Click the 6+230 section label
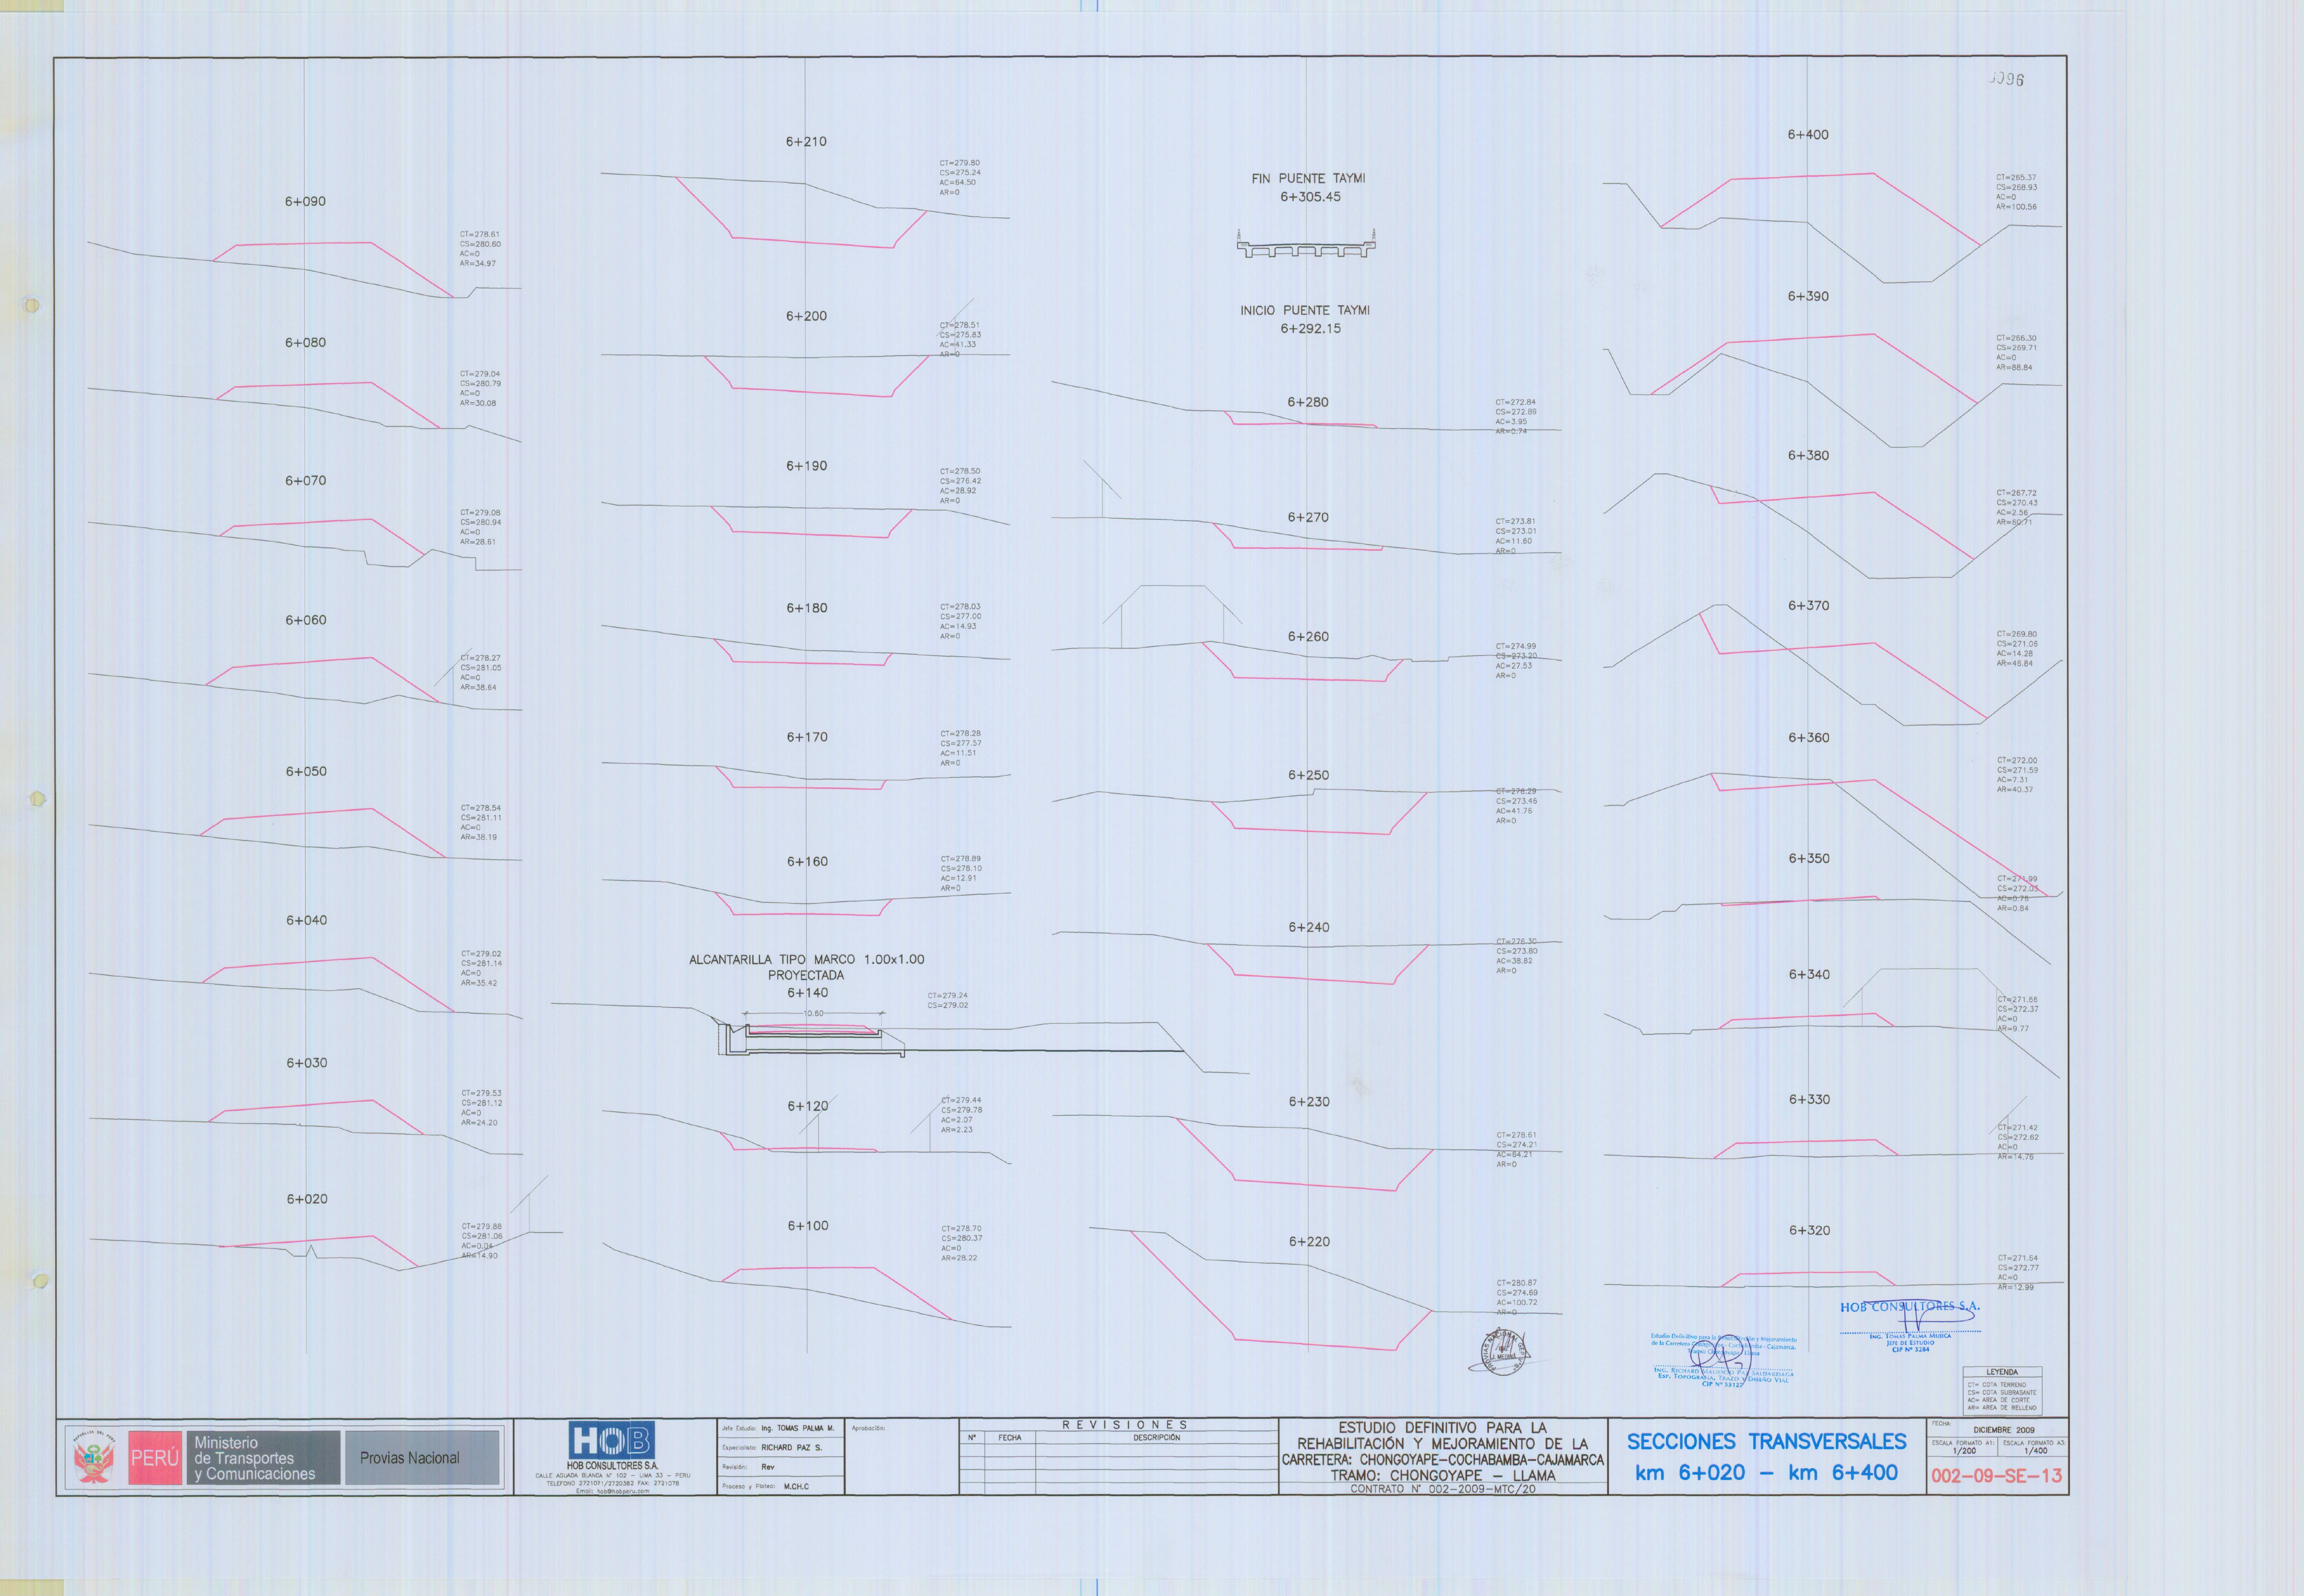This screenshot has height=1596, width=2304. coord(1309,1102)
